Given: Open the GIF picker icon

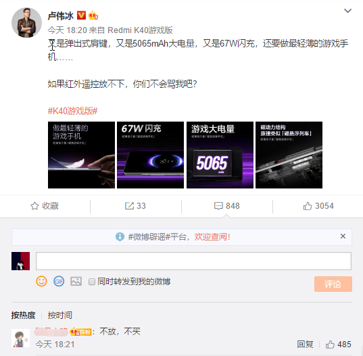Looking at the screenshot, I should pos(59,281).
